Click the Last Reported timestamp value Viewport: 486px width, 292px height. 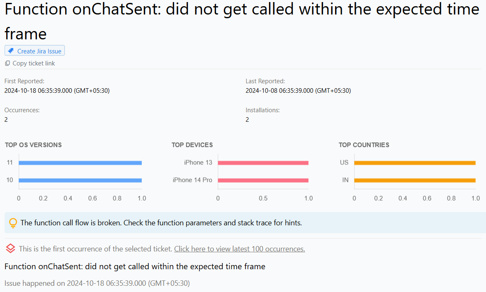point(298,90)
